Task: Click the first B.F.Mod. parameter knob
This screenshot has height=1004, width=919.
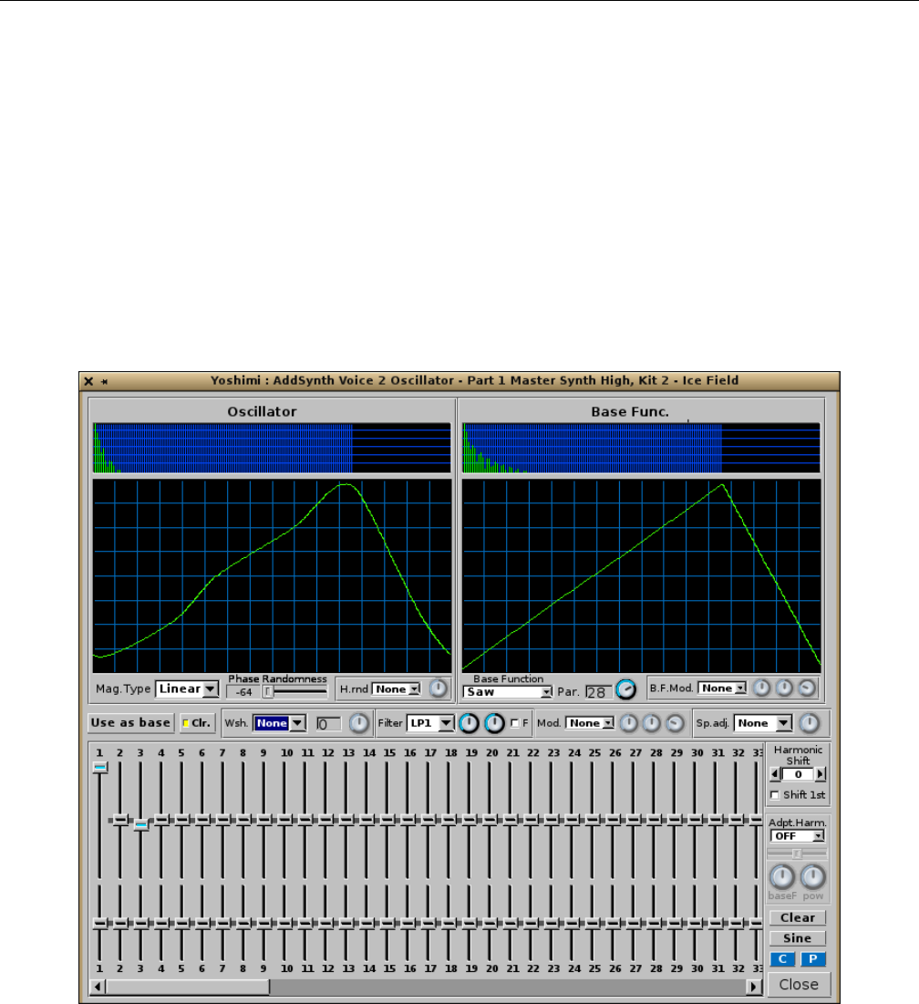Action: (x=761, y=688)
